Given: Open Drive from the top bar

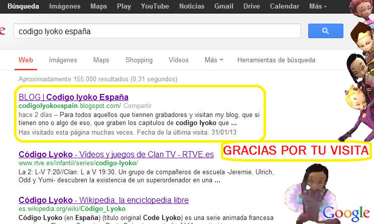Looking at the screenshot, I should pos(252,6).
